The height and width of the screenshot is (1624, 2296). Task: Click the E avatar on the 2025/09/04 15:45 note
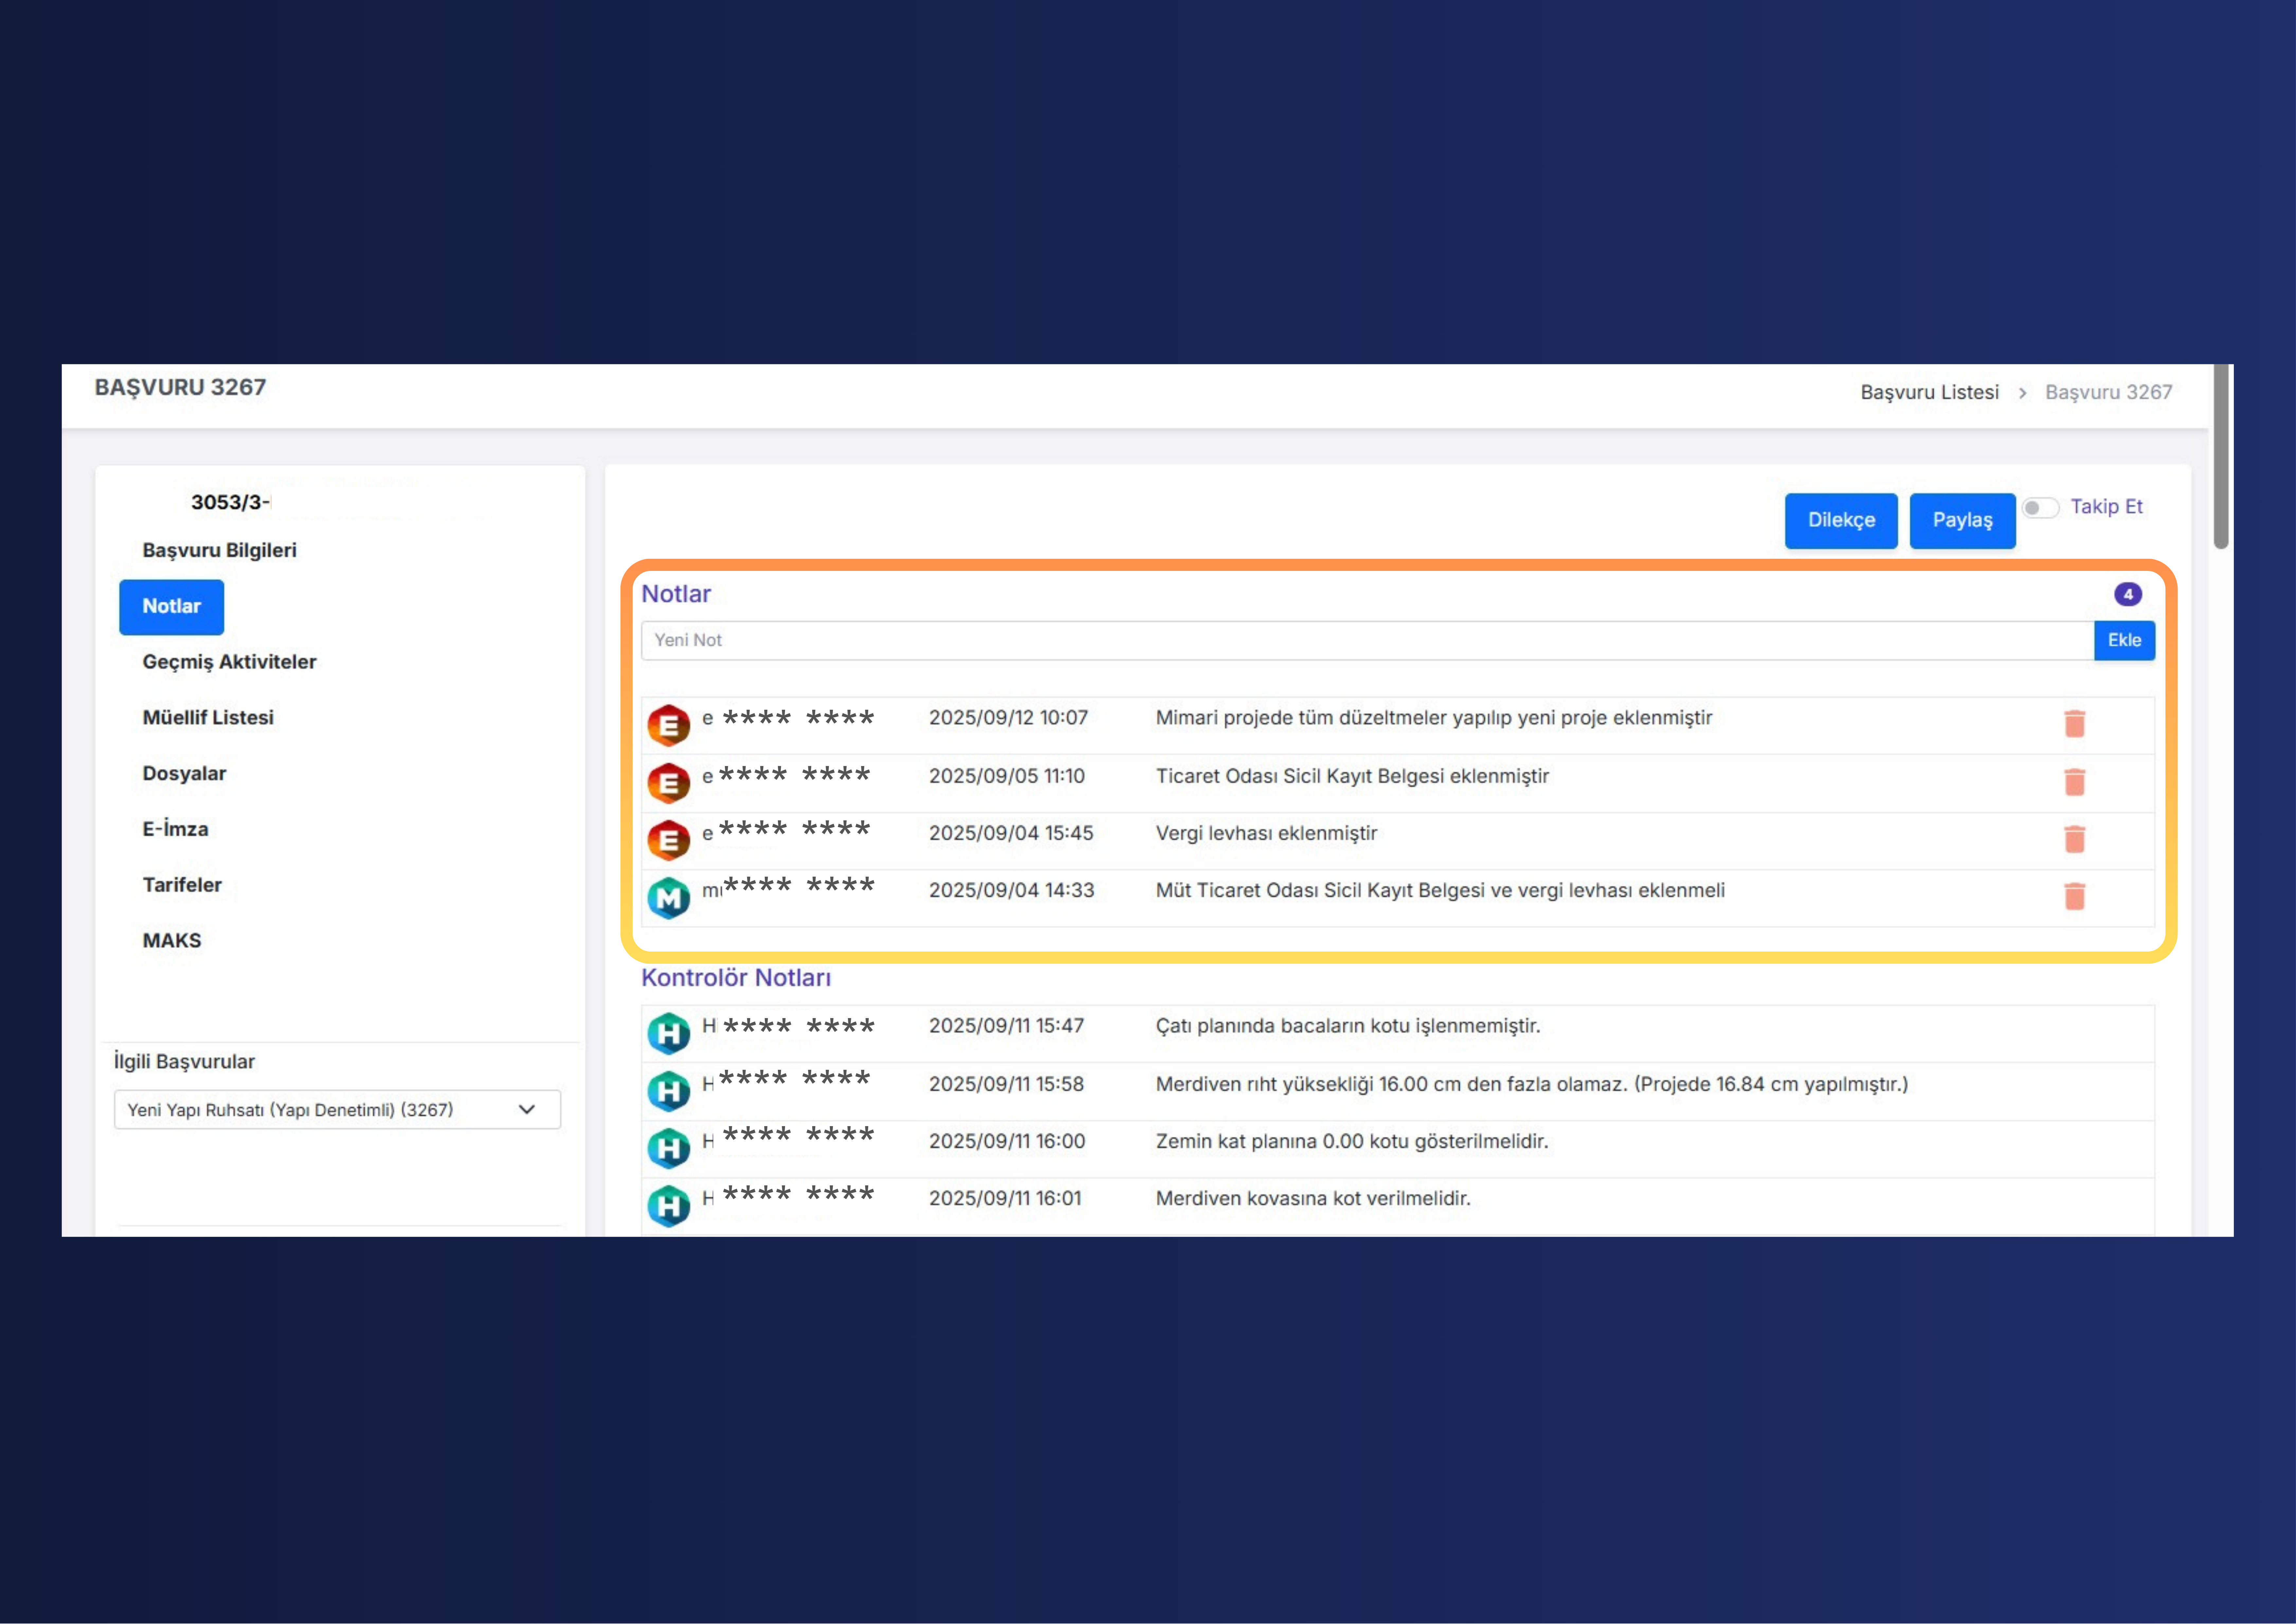669,841
